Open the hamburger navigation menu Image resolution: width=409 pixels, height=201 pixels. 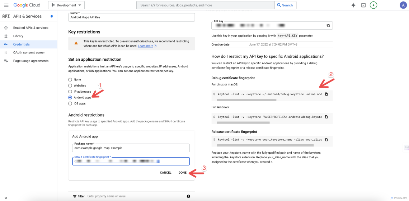6,5
